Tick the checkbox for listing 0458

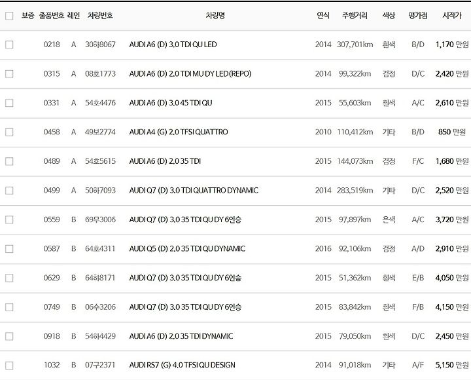tap(9, 132)
